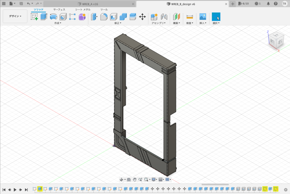Jump to the timeline beginning
Image resolution: width=290 pixels, height=194 pixels.
click(4, 189)
